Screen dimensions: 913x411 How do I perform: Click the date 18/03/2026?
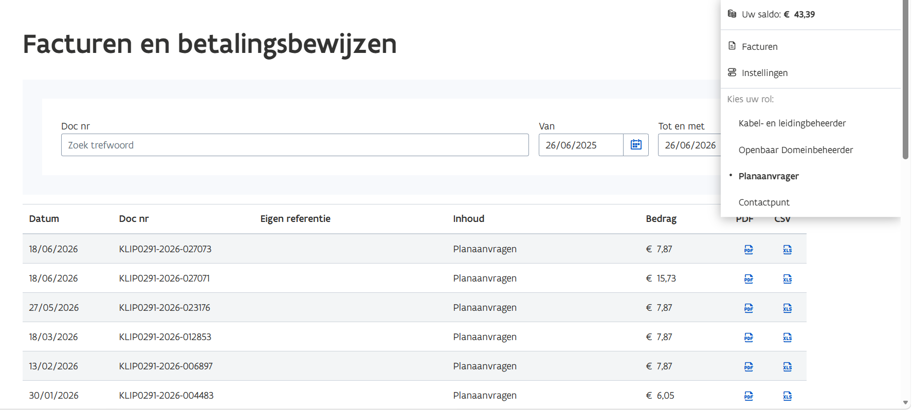coord(53,337)
